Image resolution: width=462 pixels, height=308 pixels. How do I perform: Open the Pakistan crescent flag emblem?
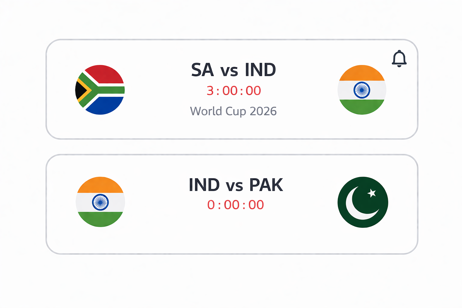pyautogui.click(x=362, y=202)
